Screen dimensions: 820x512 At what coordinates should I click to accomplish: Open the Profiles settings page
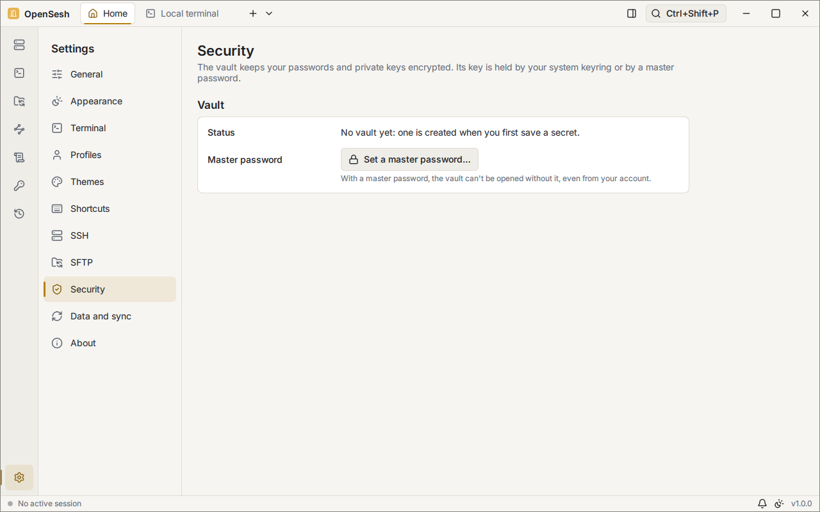coord(110,155)
